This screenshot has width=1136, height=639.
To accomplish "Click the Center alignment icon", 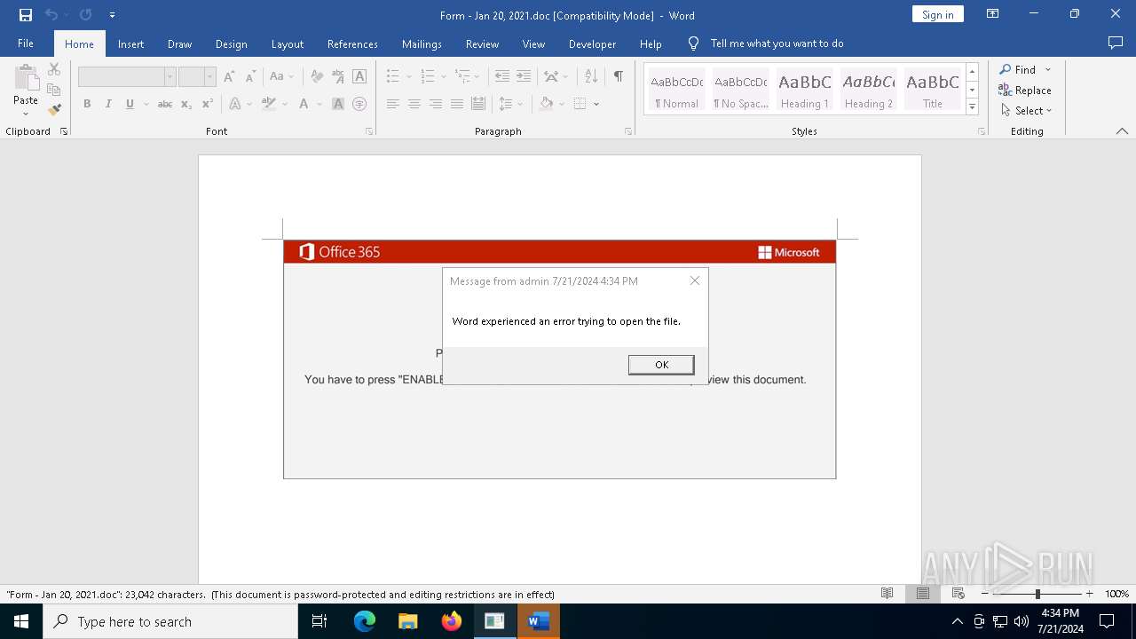I will [414, 104].
